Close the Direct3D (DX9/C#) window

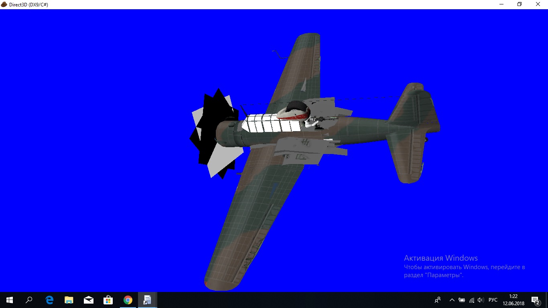(x=538, y=4)
